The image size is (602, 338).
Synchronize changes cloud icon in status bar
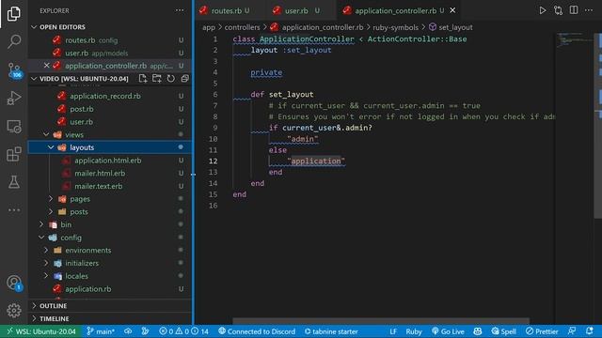[x=128, y=331]
